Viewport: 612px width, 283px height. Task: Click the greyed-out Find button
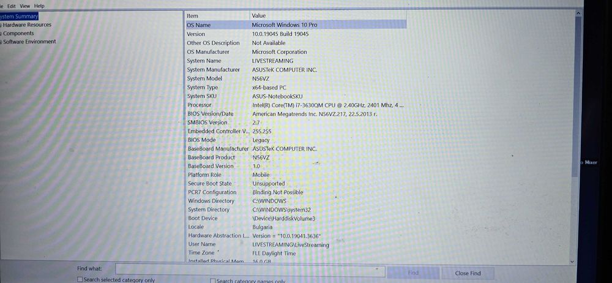point(413,273)
